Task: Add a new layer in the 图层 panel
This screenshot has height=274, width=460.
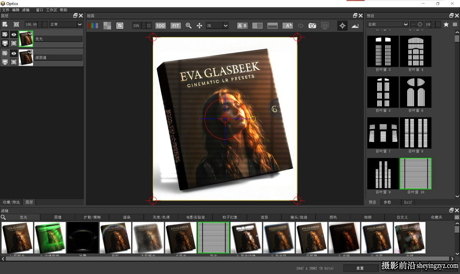Action: 5,24
